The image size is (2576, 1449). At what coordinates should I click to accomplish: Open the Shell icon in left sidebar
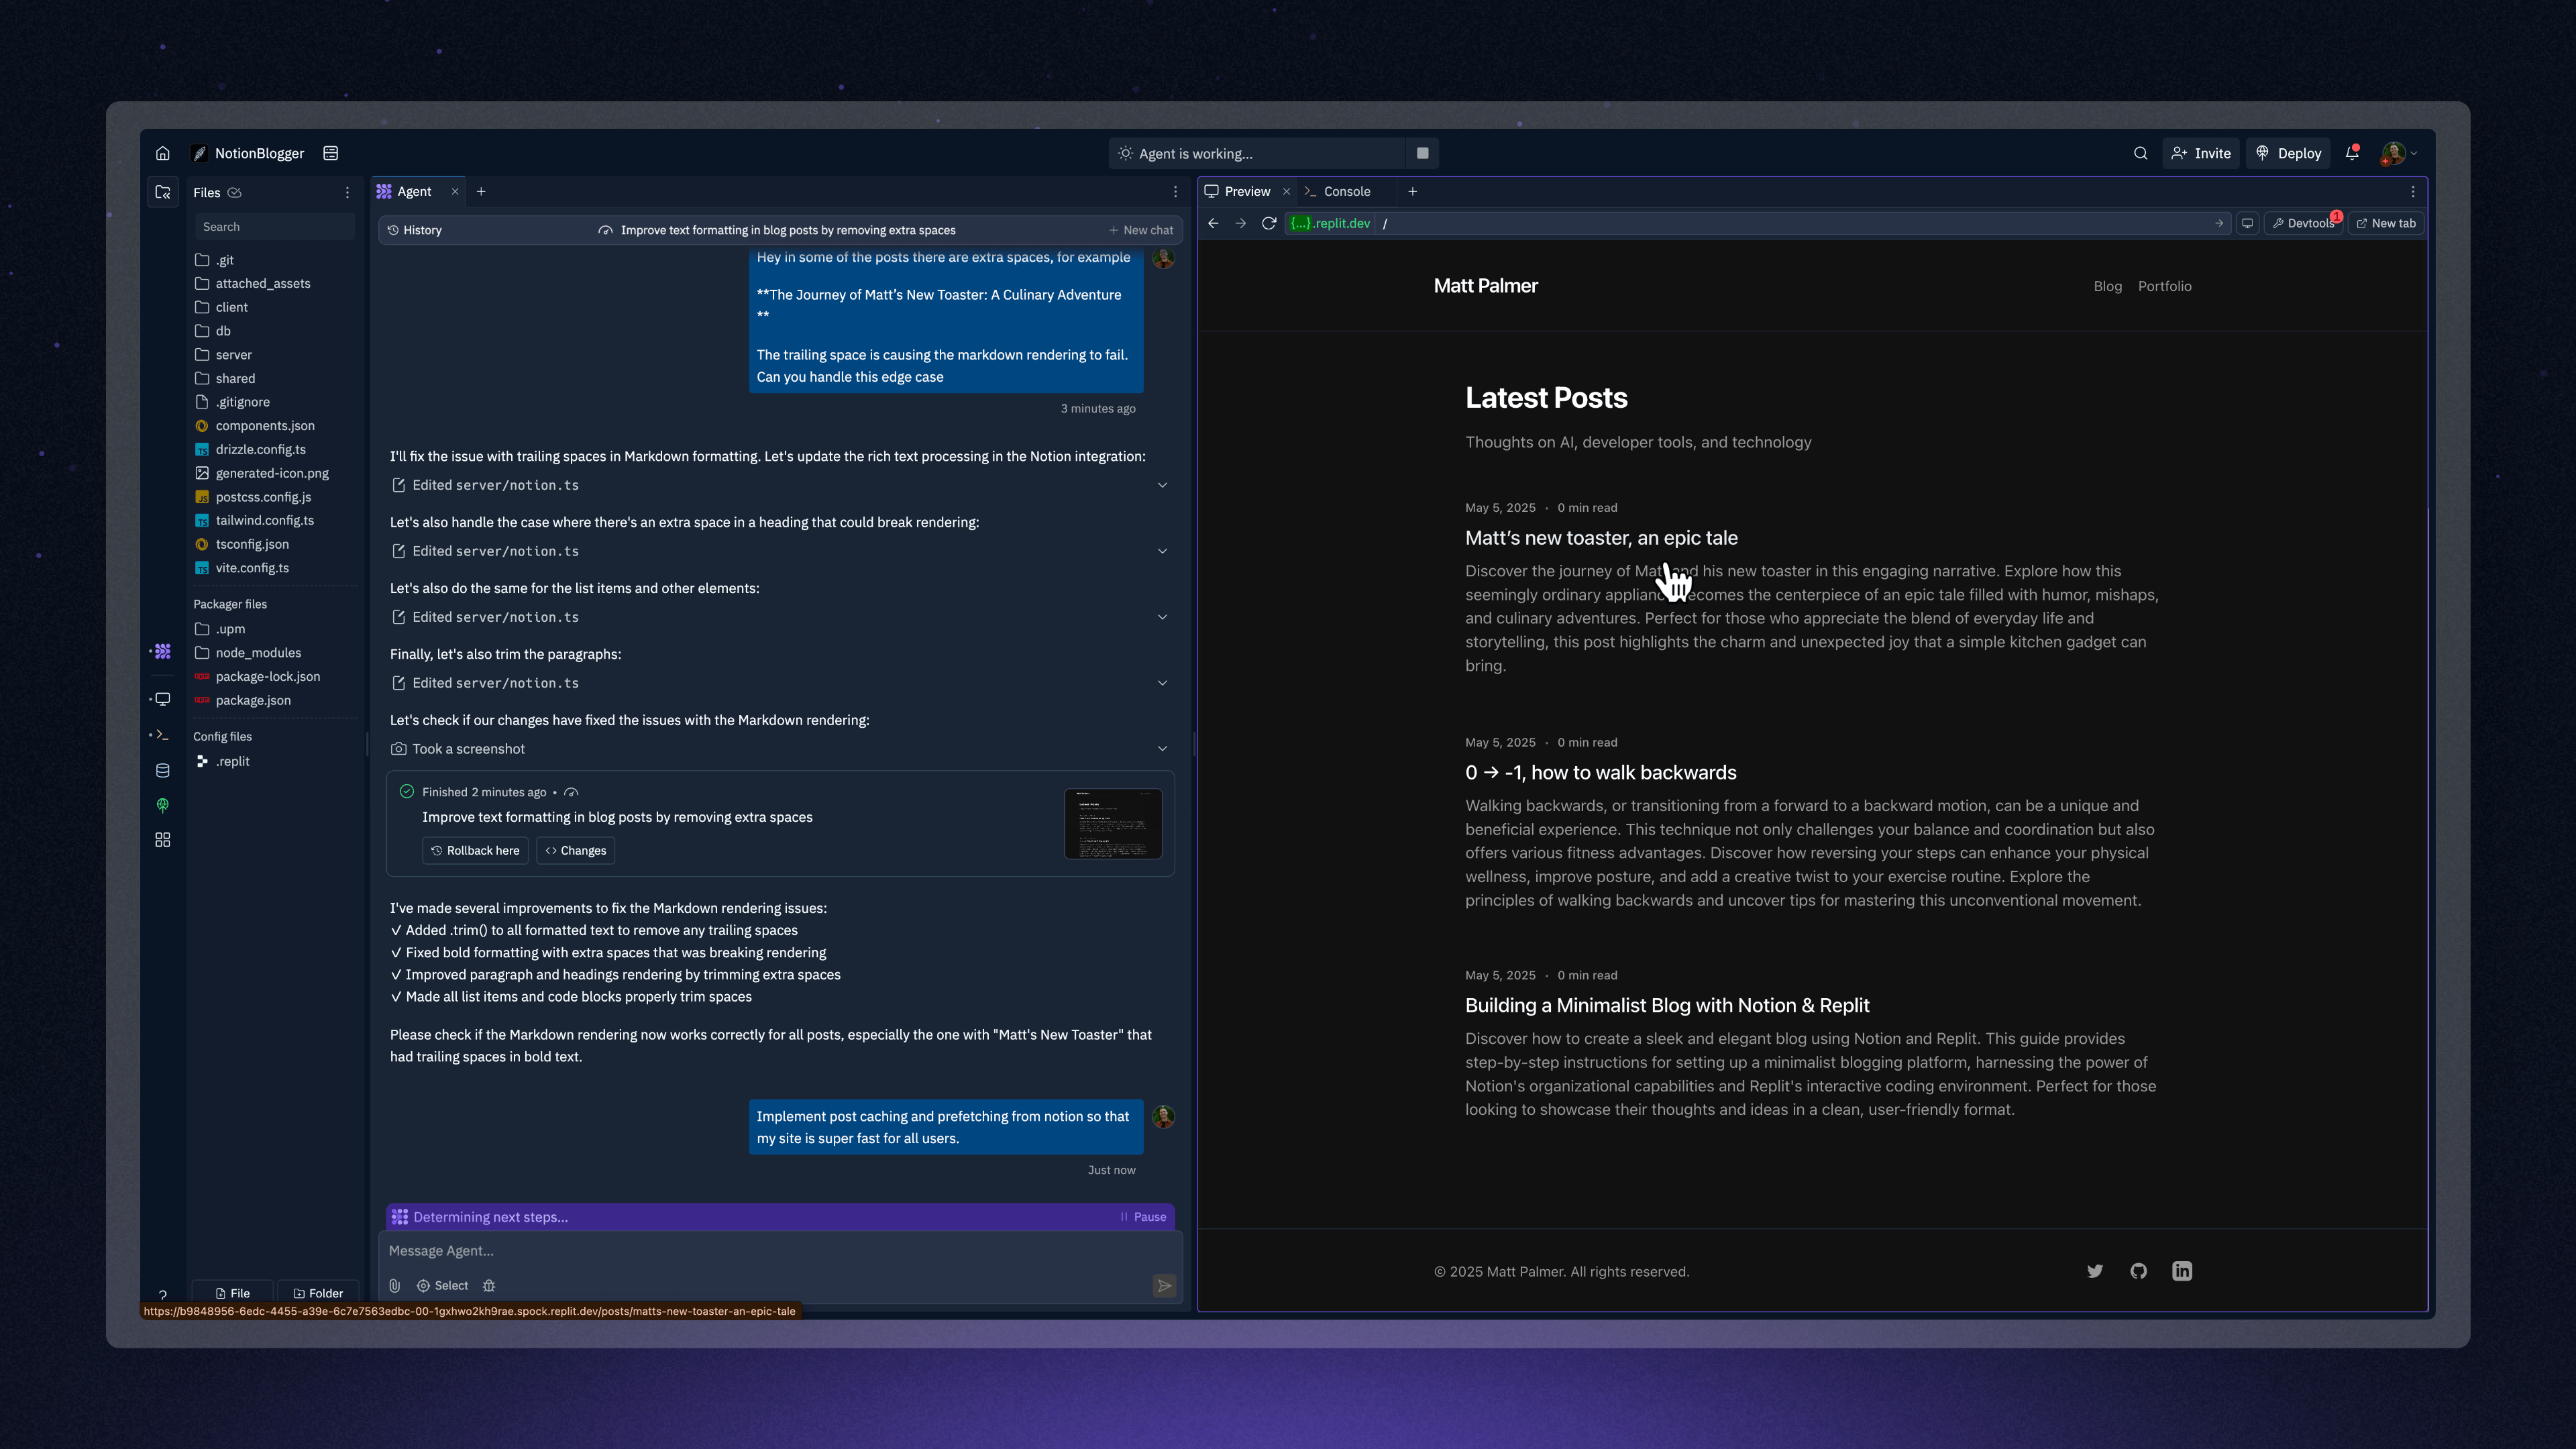click(163, 734)
